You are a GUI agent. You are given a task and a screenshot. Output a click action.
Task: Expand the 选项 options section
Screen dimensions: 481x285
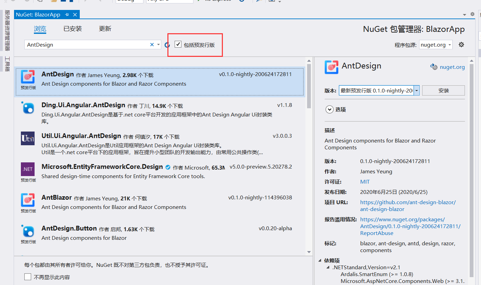coord(329,110)
